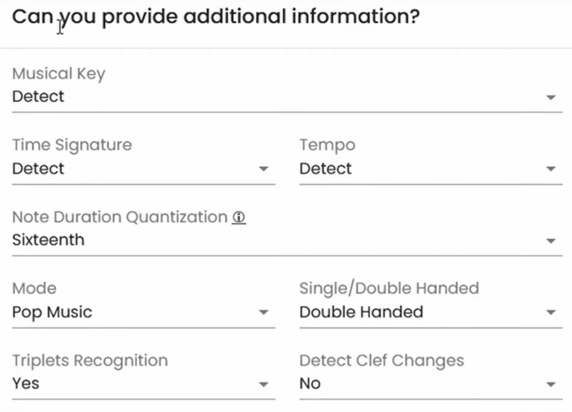572x412 pixels.
Task: Click the Tempo dropdown arrow
Action: pos(550,170)
